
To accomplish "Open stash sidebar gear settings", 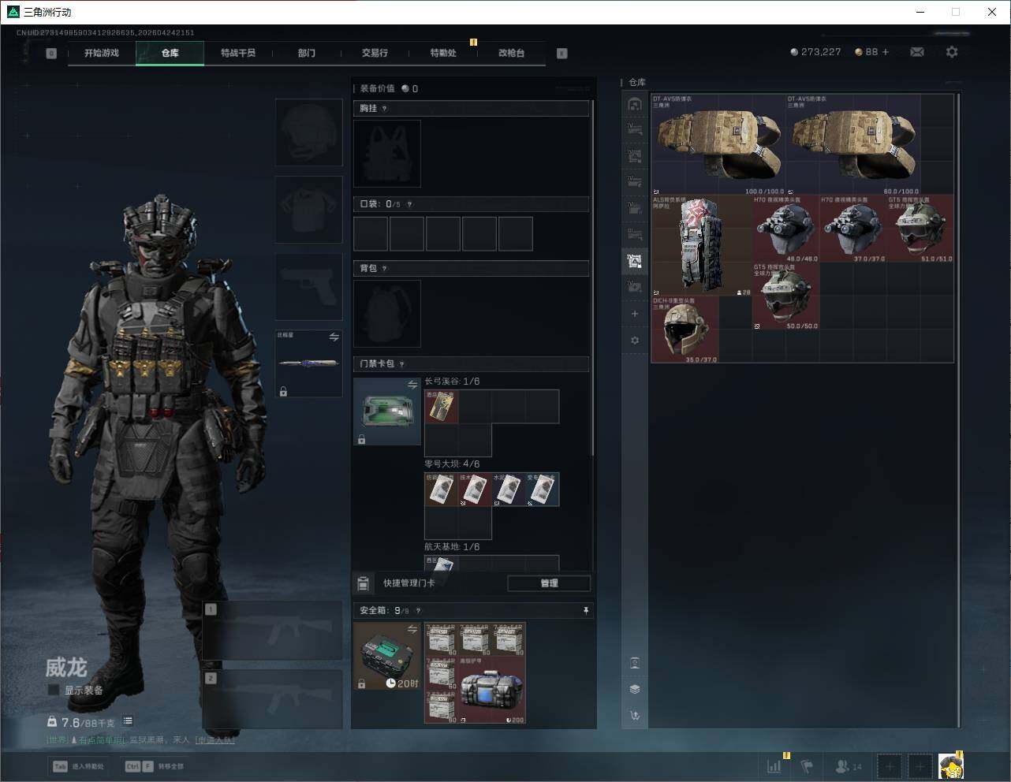I will tap(635, 341).
